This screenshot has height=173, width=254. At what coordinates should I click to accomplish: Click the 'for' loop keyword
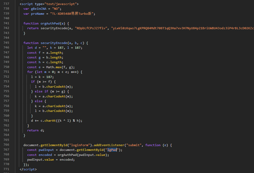click(30, 72)
